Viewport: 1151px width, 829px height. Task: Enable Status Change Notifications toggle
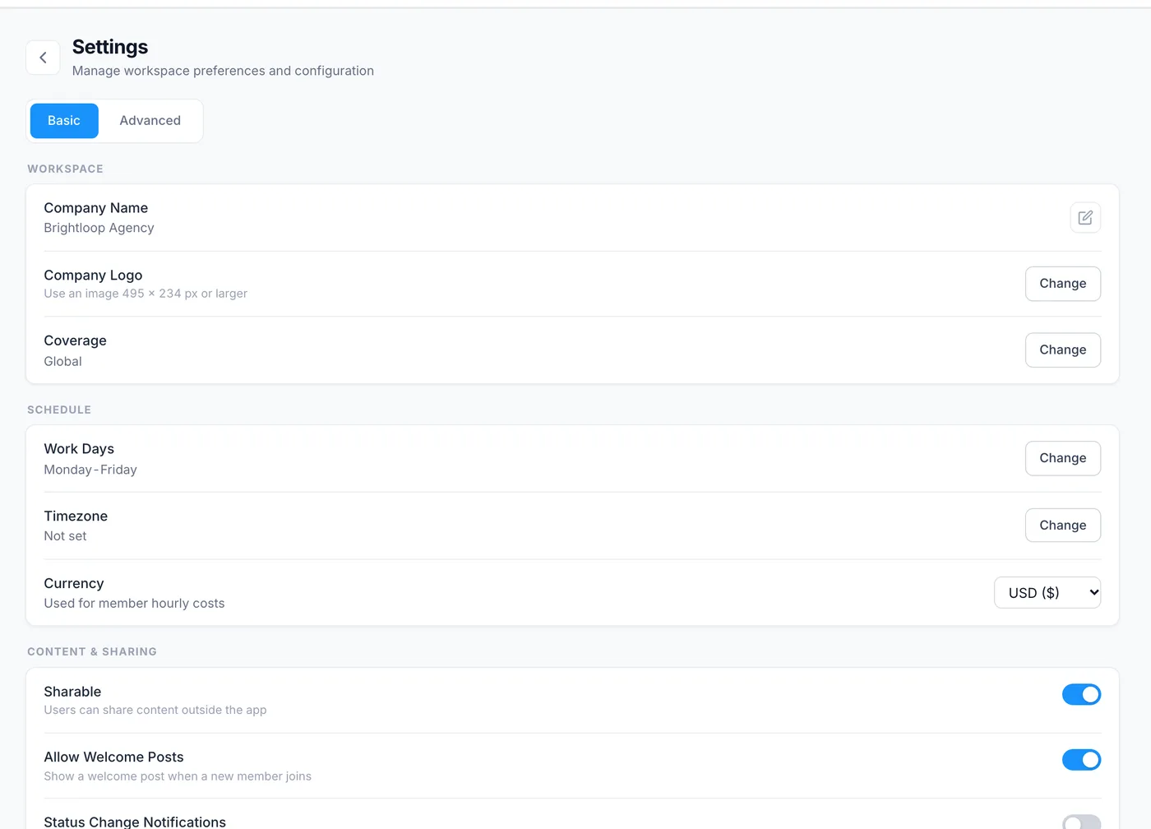pyautogui.click(x=1081, y=822)
